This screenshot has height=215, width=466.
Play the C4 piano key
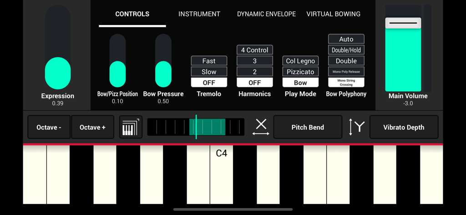(x=222, y=174)
